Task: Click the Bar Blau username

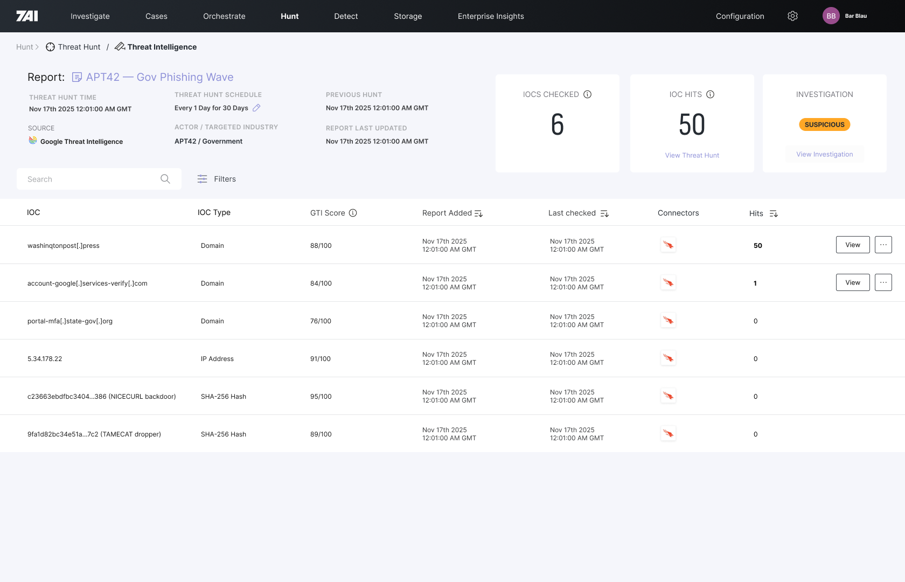Action: click(856, 16)
